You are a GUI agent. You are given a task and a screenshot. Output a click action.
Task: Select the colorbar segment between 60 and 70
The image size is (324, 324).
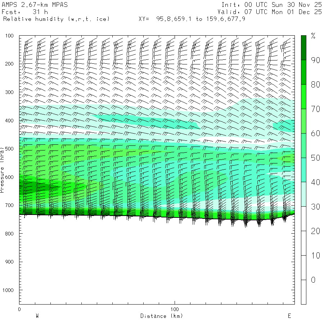[x=303, y=121]
